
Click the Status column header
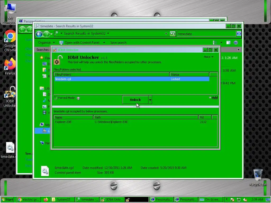point(189,75)
